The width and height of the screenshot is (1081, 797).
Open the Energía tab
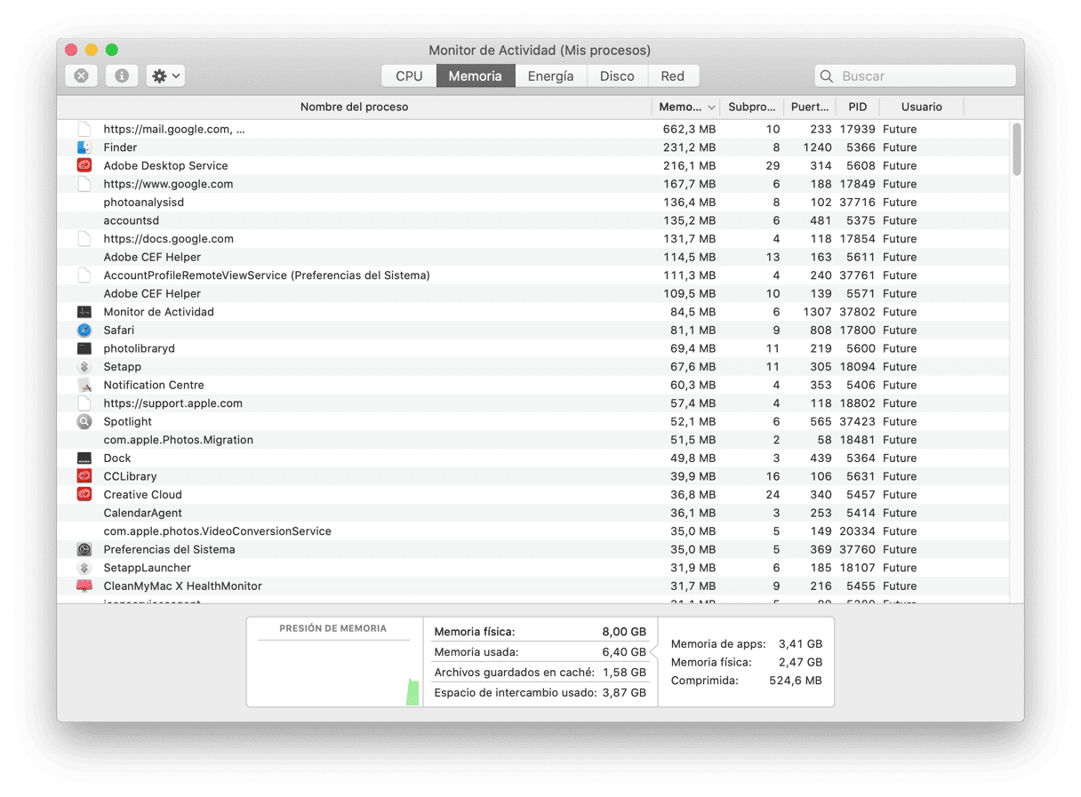pyautogui.click(x=550, y=76)
